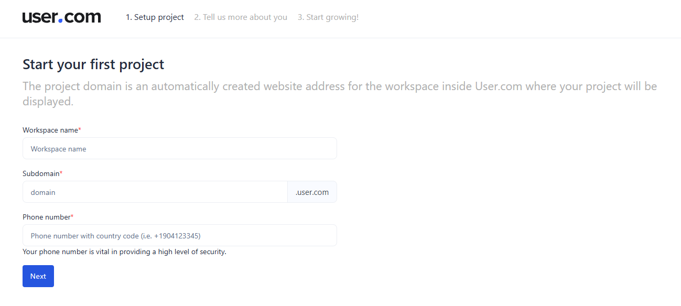
Task: Click the 'Workspace name' field label
Action: (x=50, y=130)
